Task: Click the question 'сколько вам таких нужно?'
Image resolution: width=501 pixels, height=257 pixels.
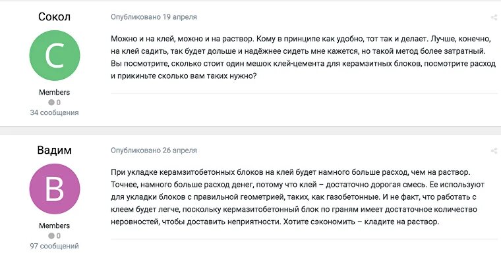Action: click(207, 77)
